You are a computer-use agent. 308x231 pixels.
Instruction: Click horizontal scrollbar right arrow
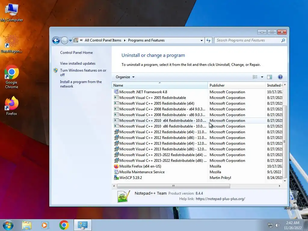[279, 186]
